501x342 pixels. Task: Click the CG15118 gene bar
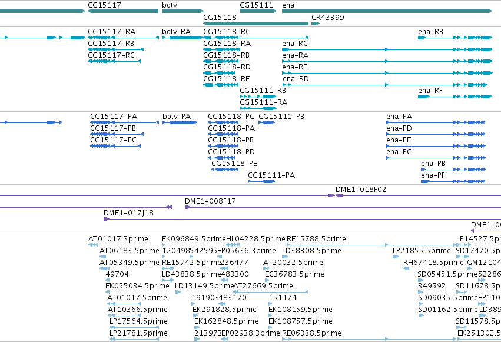pyautogui.click(x=256, y=24)
